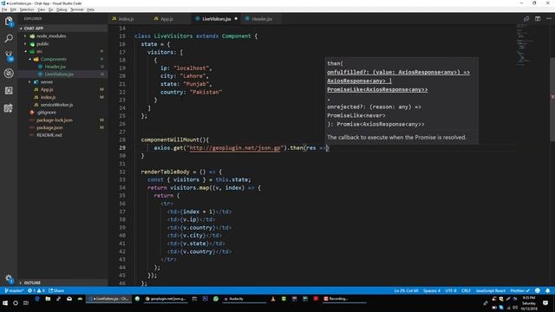Open the Live Share activity bar icon
The width and height of the screenshot is (555, 312).
(x=9, y=107)
